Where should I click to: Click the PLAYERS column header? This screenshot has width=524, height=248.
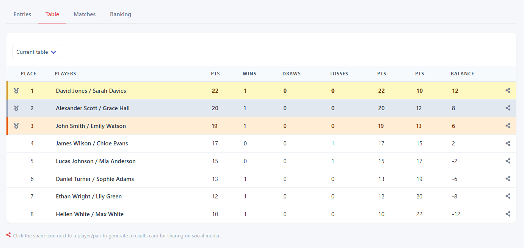click(x=66, y=74)
